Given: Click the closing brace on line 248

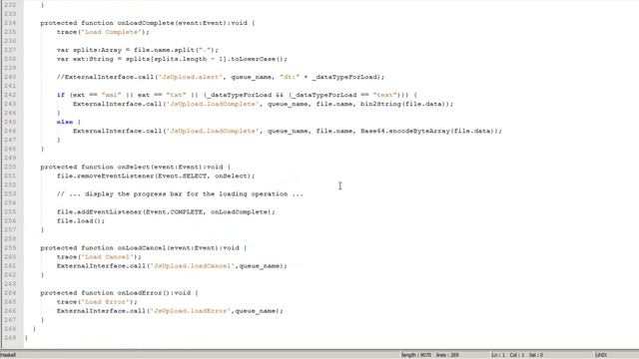Looking at the screenshot, I should point(42,149).
